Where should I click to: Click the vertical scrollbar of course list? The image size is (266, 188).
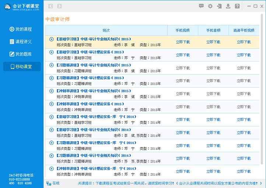click(262, 92)
